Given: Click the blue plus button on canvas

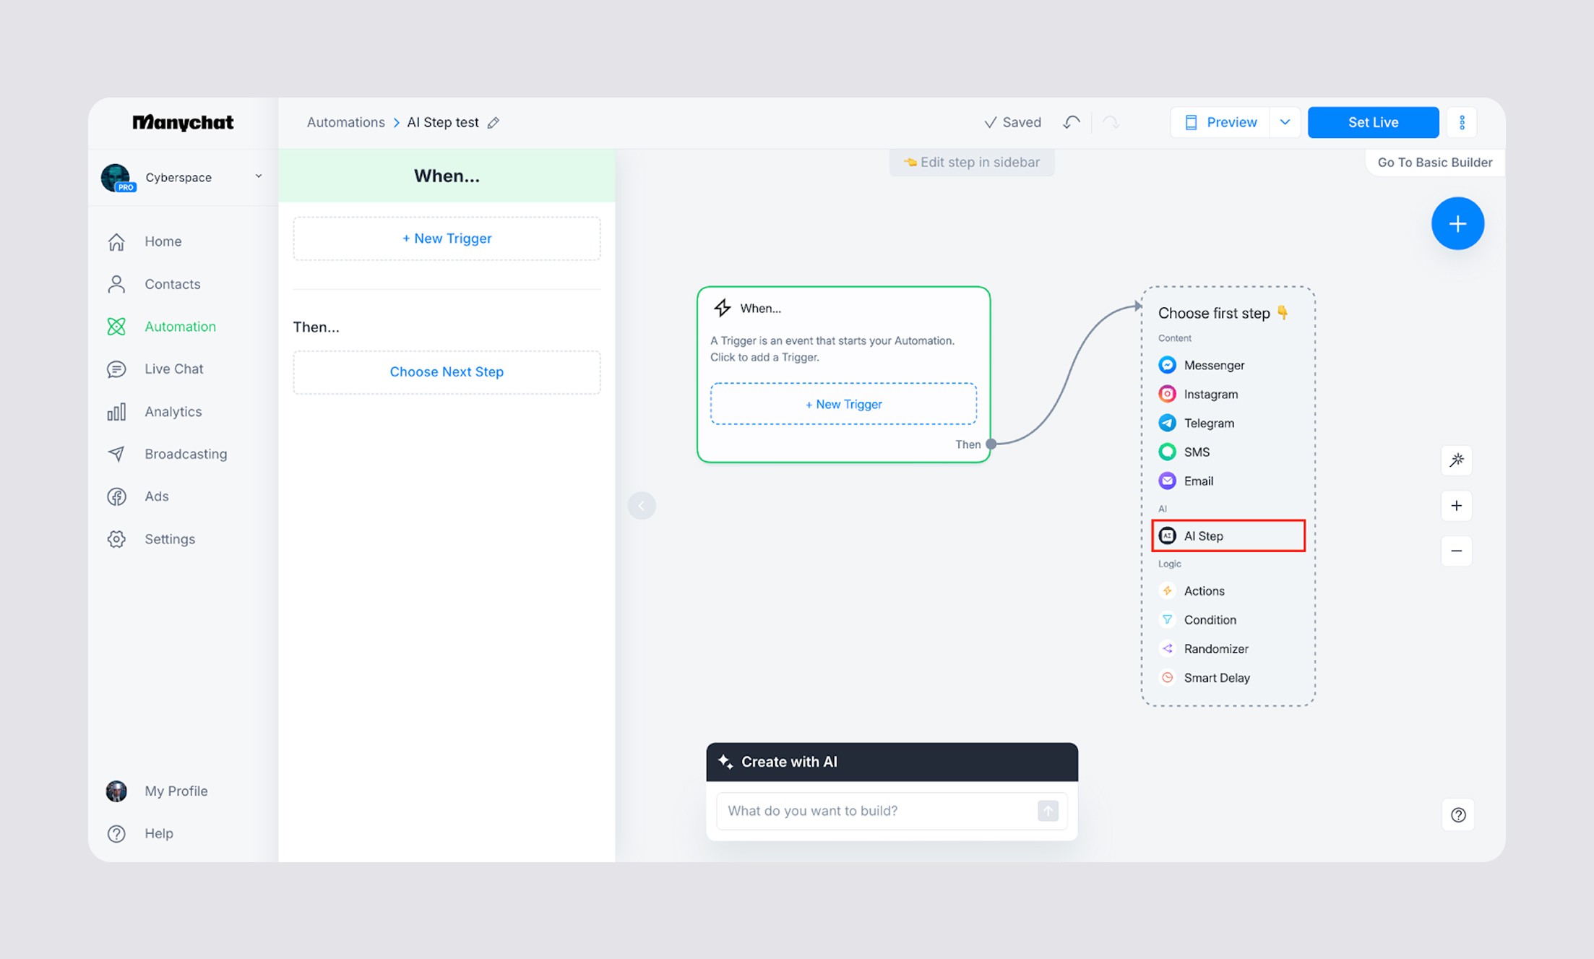Looking at the screenshot, I should pyautogui.click(x=1457, y=223).
